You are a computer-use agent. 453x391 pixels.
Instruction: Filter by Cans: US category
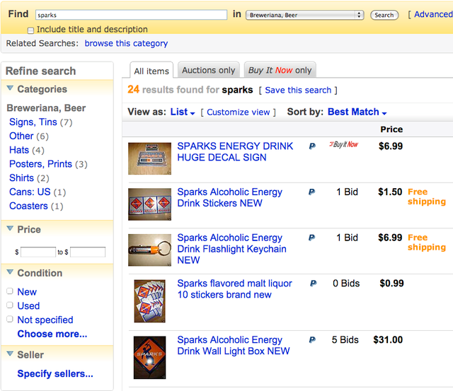pos(30,192)
